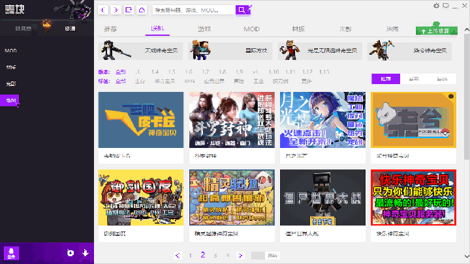
Task: Open the featured banner with horse rider character
Action: [x=409, y=51]
